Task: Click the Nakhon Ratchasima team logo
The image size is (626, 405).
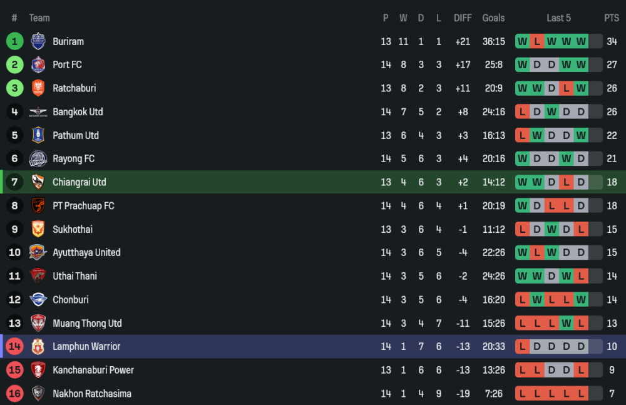Action: [38, 394]
